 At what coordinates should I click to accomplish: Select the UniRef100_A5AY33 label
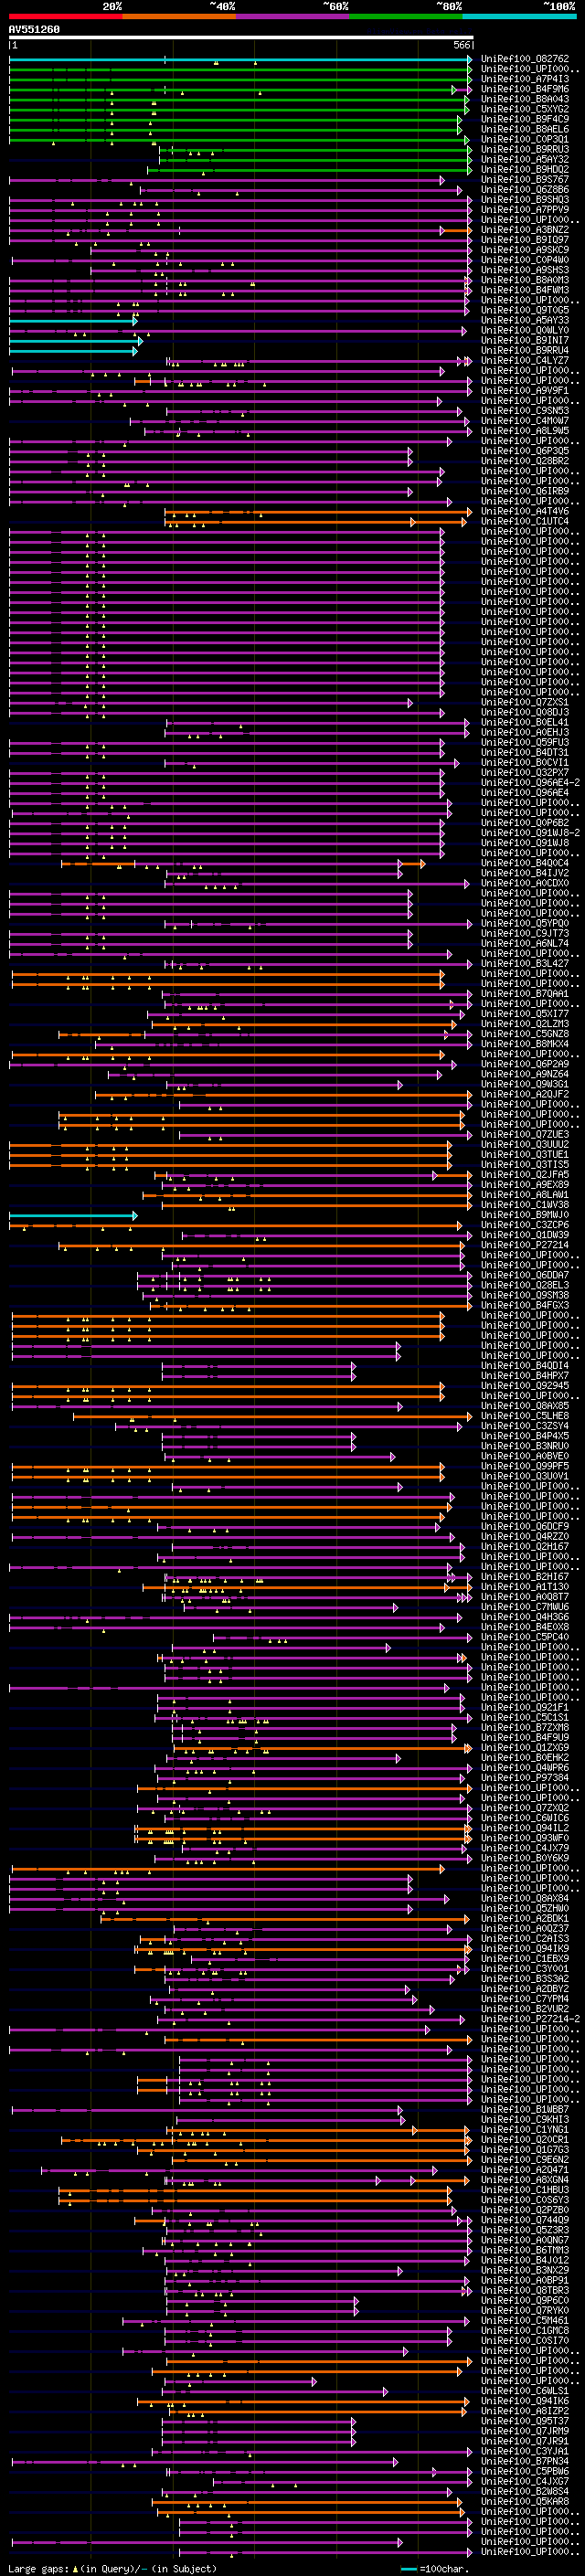pos(525,320)
